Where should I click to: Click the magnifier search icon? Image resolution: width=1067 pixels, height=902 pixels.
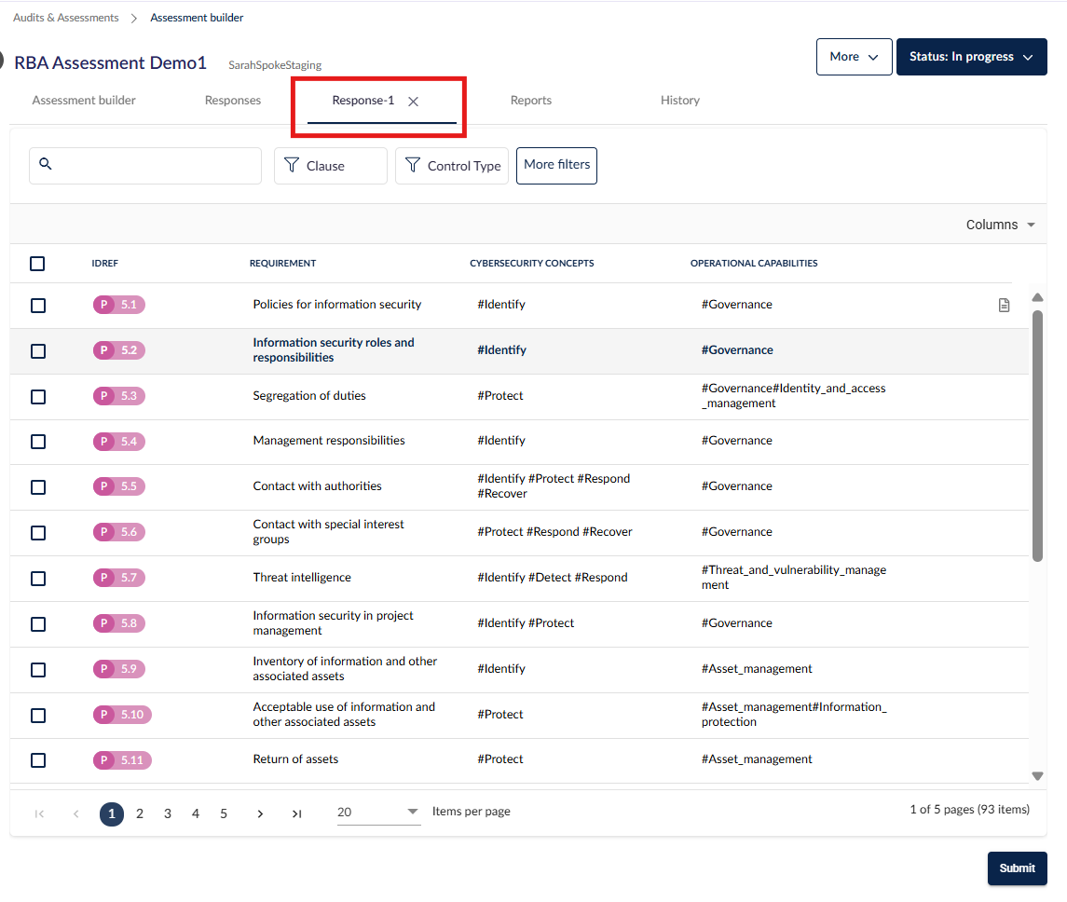tap(46, 163)
